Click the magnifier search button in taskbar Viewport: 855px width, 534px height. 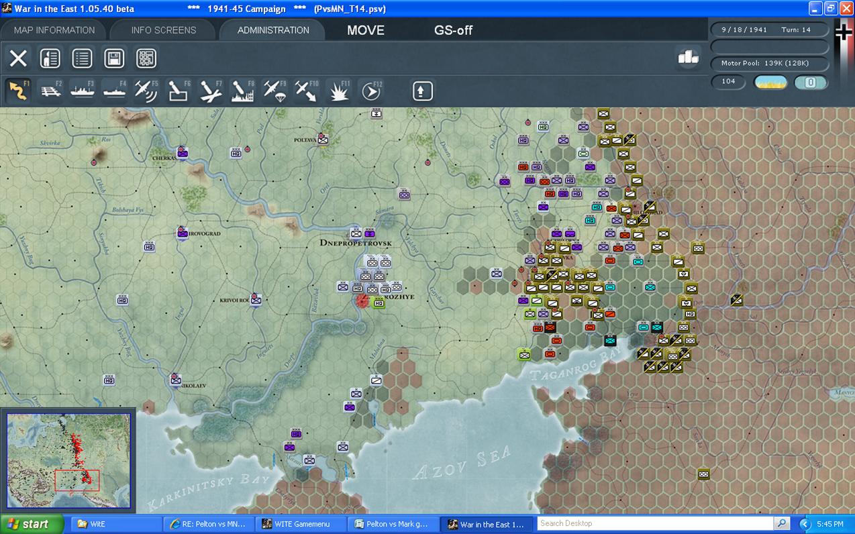[x=782, y=523]
